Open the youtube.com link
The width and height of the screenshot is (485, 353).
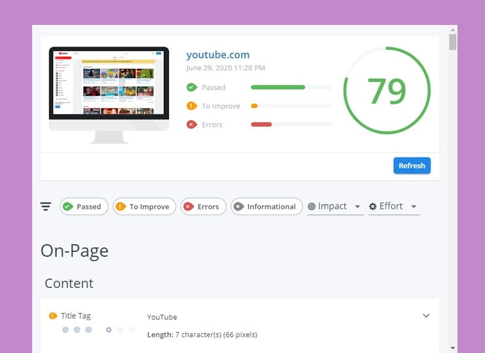click(218, 55)
